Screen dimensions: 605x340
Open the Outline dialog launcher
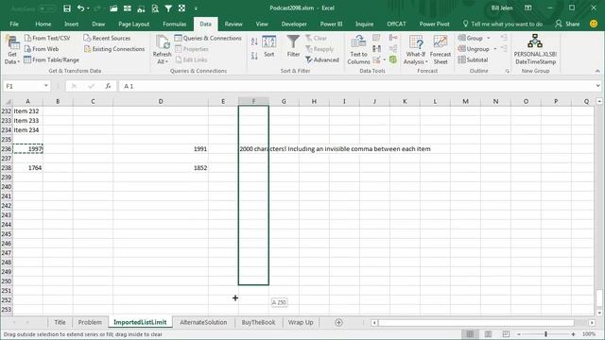(x=507, y=72)
